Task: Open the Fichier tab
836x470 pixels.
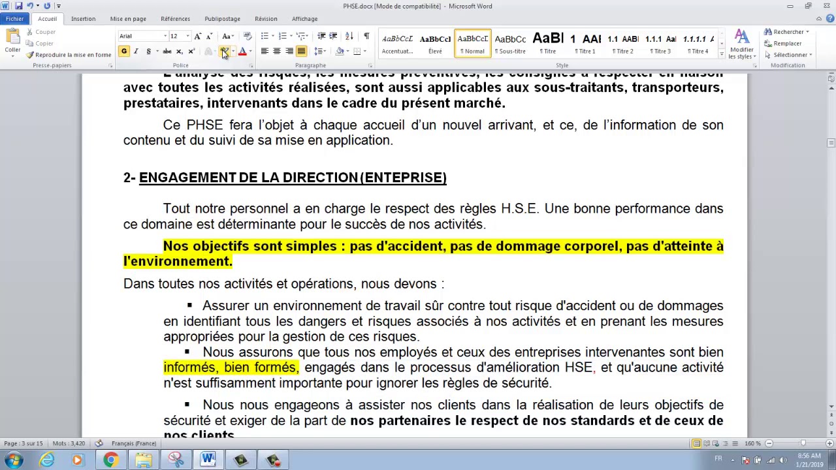Action: [14, 19]
